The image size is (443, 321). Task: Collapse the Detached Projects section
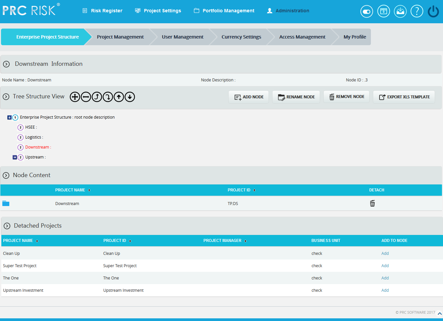tap(7, 226)
